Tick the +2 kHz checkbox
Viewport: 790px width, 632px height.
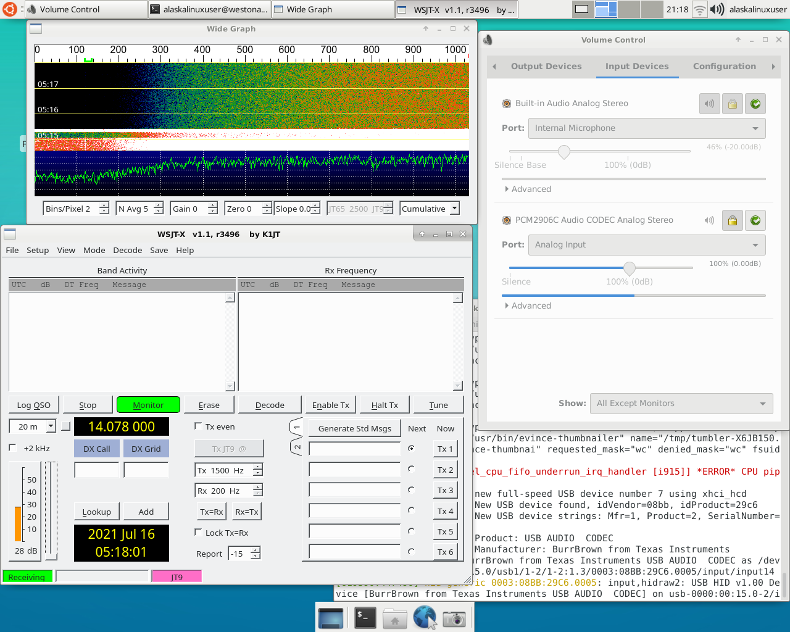click(x=13, y=447)
